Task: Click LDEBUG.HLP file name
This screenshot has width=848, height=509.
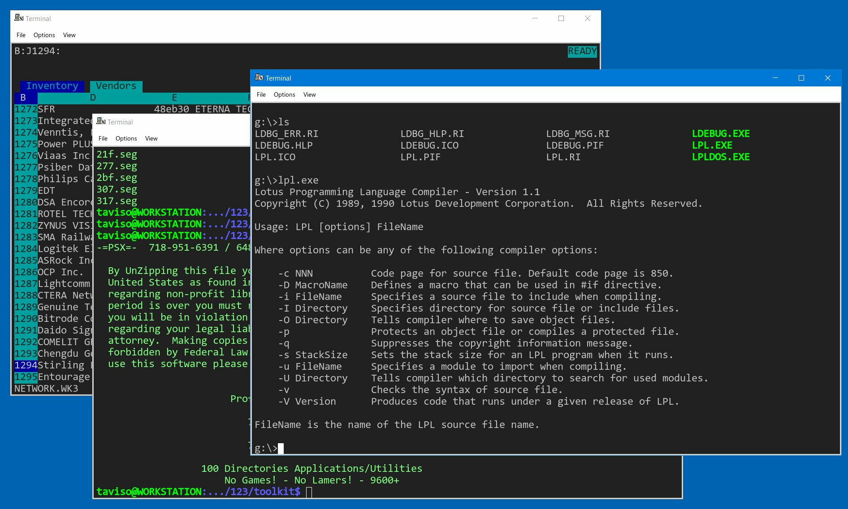Action: [284, 145]
